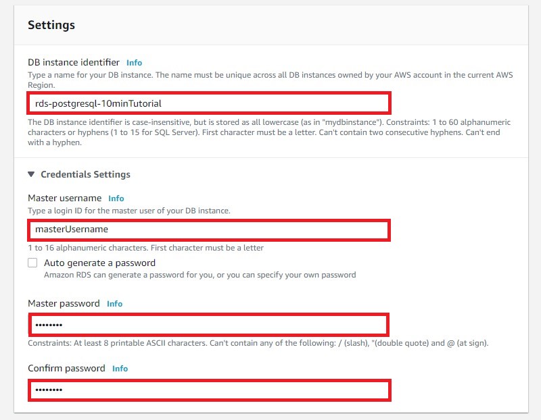The width and height of the screenshot is (541, 420).
Task: Click the "Master username" field label
Action: coord(65,198)
